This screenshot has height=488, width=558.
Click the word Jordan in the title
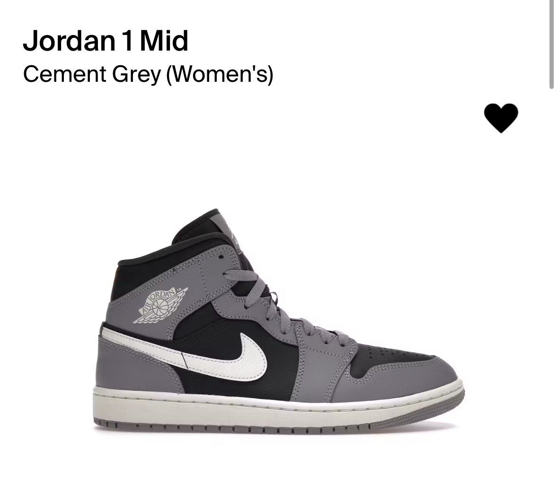click(69, 41)
